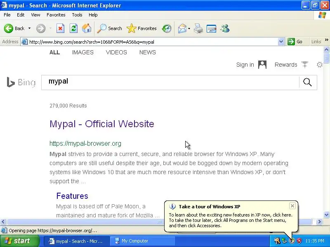Open the Help menu
Screen dimensions: 330x247
tap(93, 15)
